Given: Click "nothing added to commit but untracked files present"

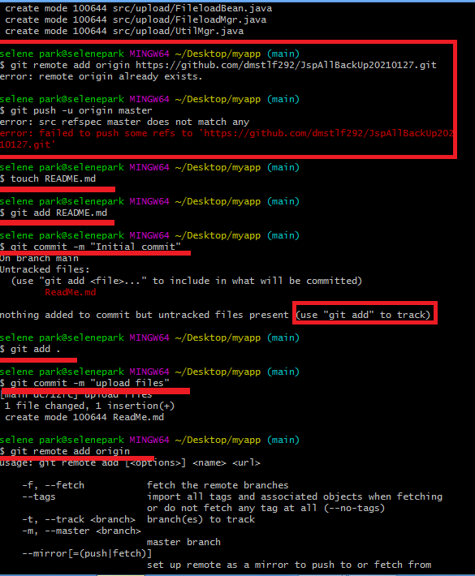Looking at the screenshot, I should point(145,316).
